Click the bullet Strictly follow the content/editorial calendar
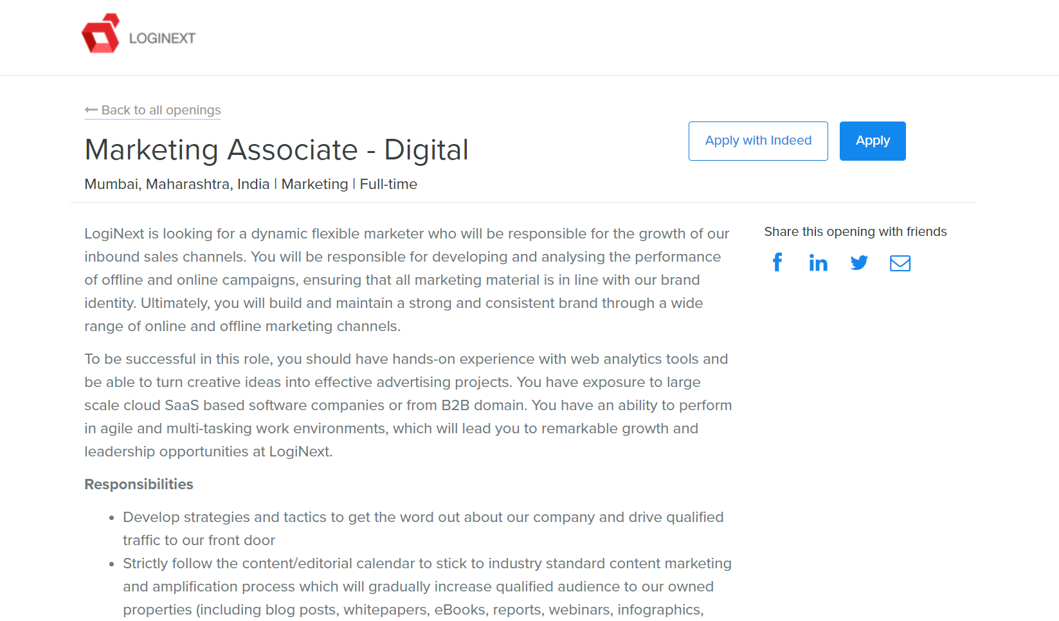Image resolution: width=1059 pixels, height=621 pixels. (427, 586)
